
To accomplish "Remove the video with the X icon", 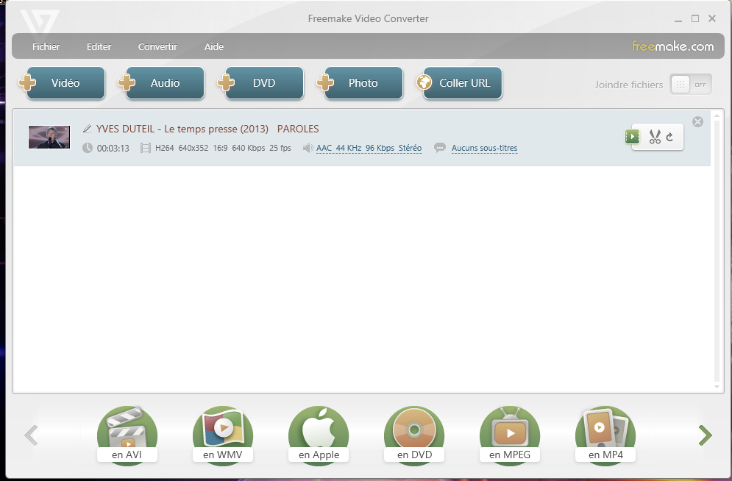I will tap(697, 122).
